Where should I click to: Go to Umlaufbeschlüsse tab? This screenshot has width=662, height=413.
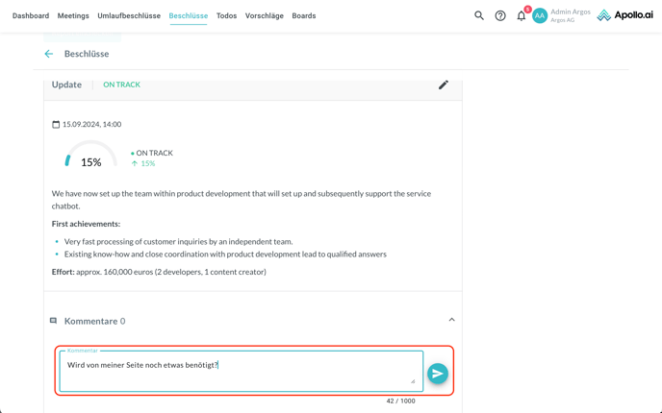point(129,16)
